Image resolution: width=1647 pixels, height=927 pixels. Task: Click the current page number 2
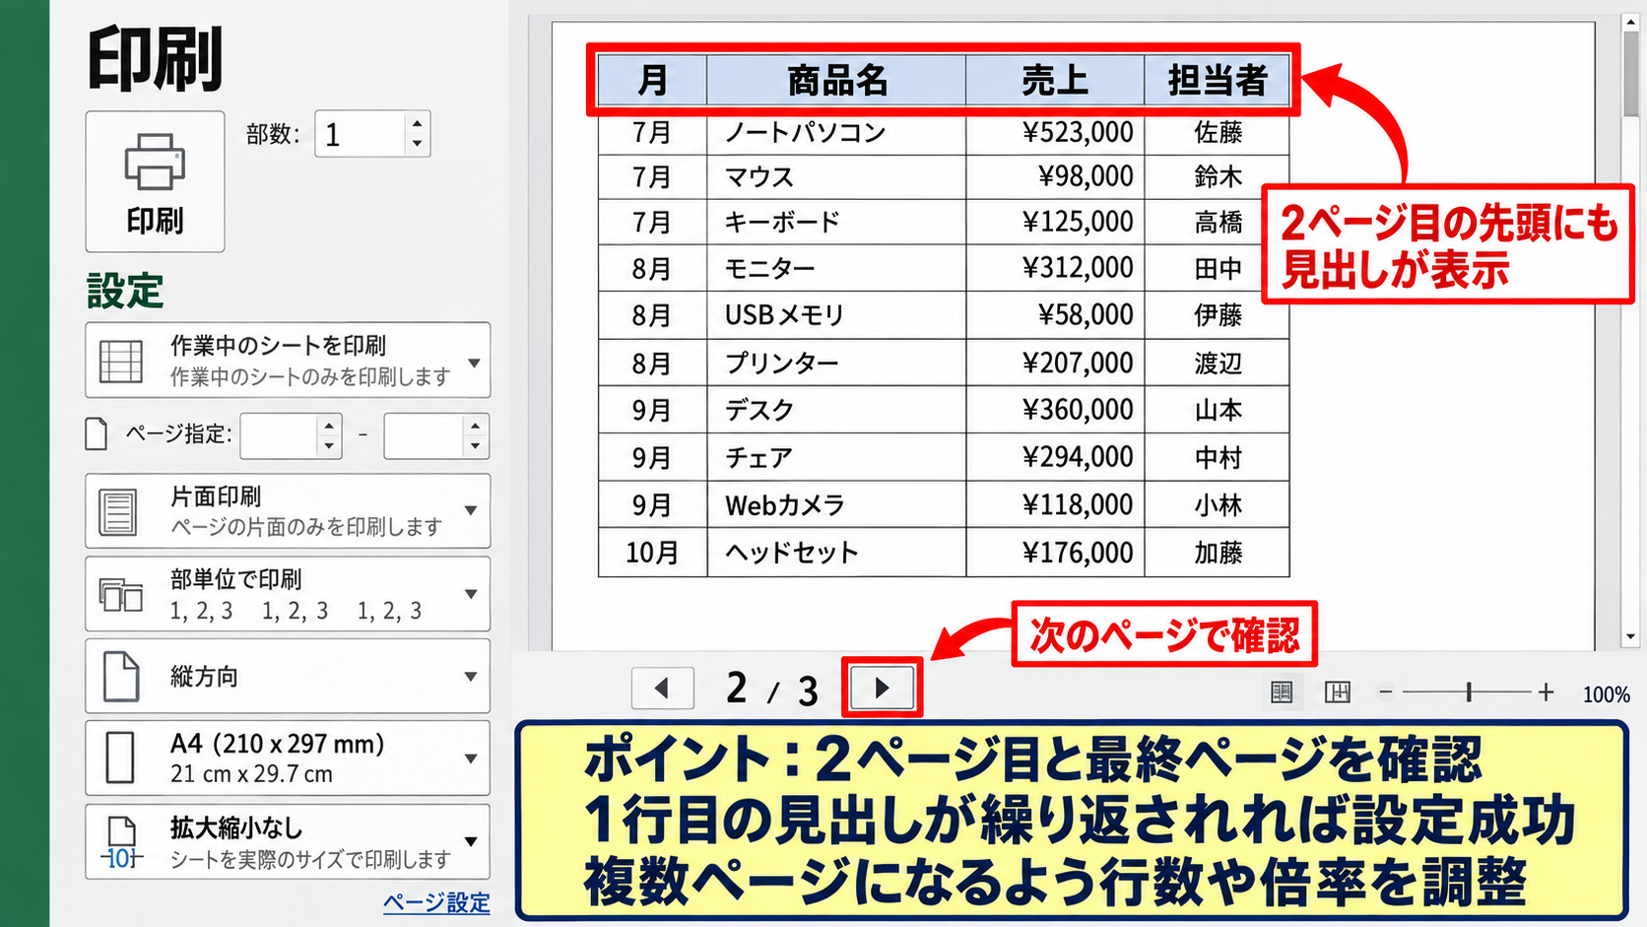tap(737, 688)
